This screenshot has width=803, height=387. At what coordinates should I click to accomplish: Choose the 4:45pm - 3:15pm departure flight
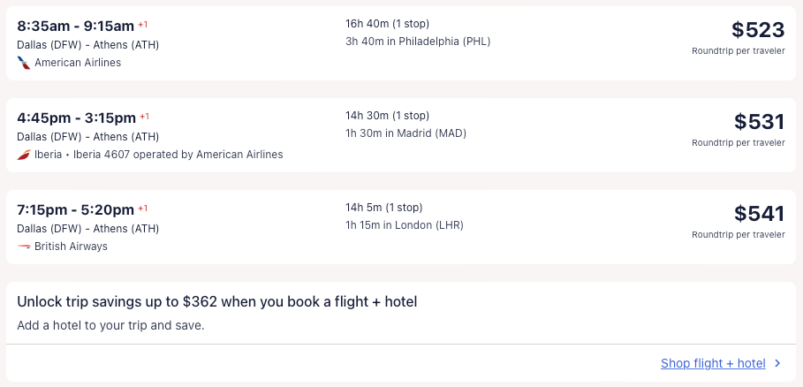(76, 118)
